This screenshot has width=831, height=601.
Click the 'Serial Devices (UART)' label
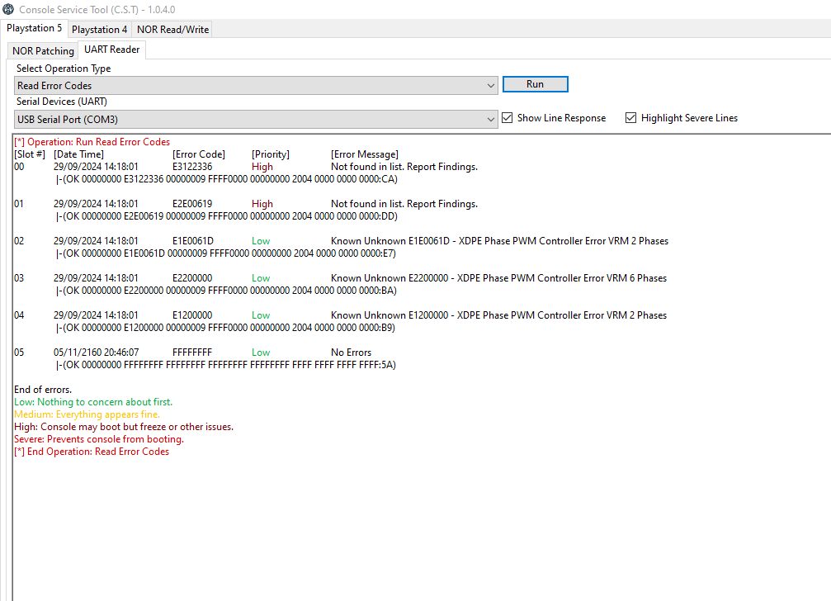click(61, 102)
